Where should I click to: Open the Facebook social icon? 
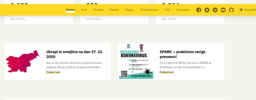(199, 10)
